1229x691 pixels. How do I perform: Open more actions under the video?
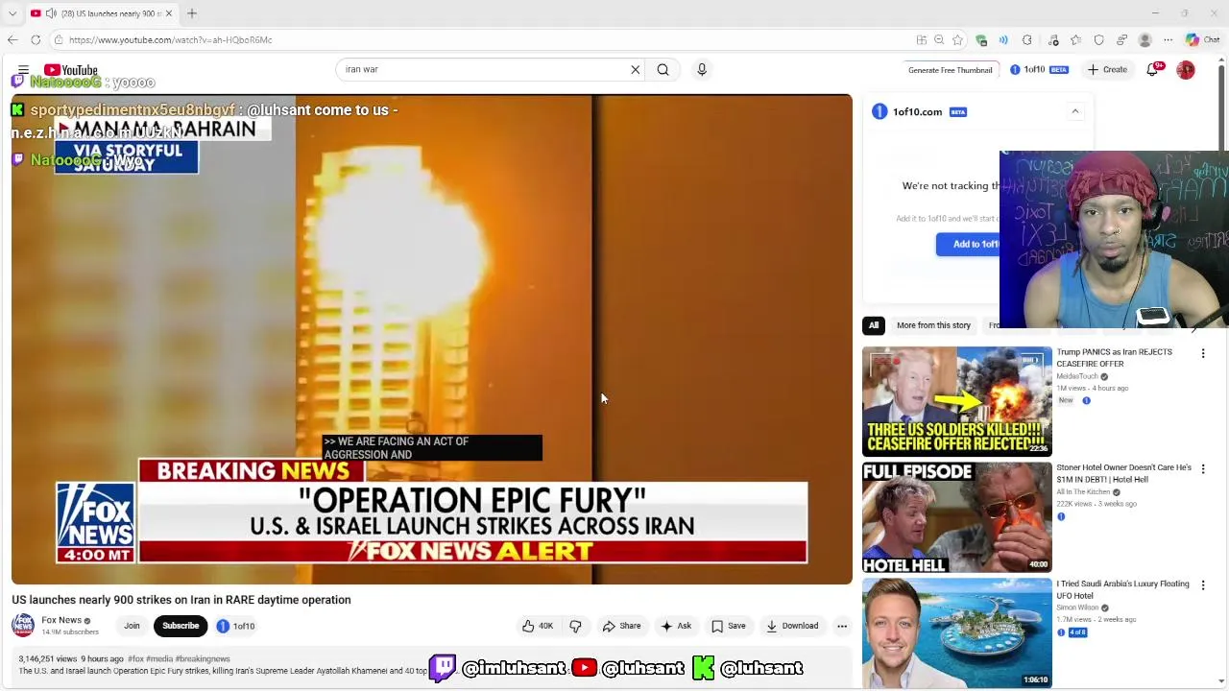click(842, 626)
